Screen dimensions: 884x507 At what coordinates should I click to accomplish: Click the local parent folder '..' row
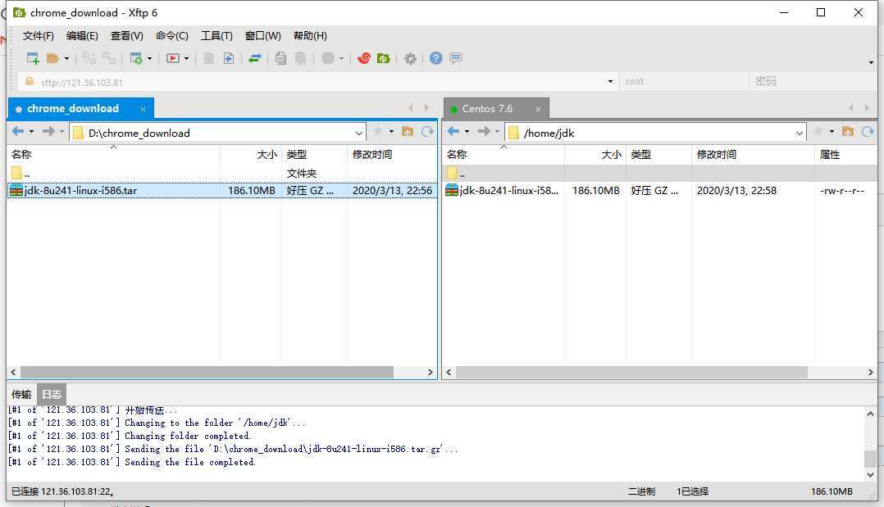[222, 173]
